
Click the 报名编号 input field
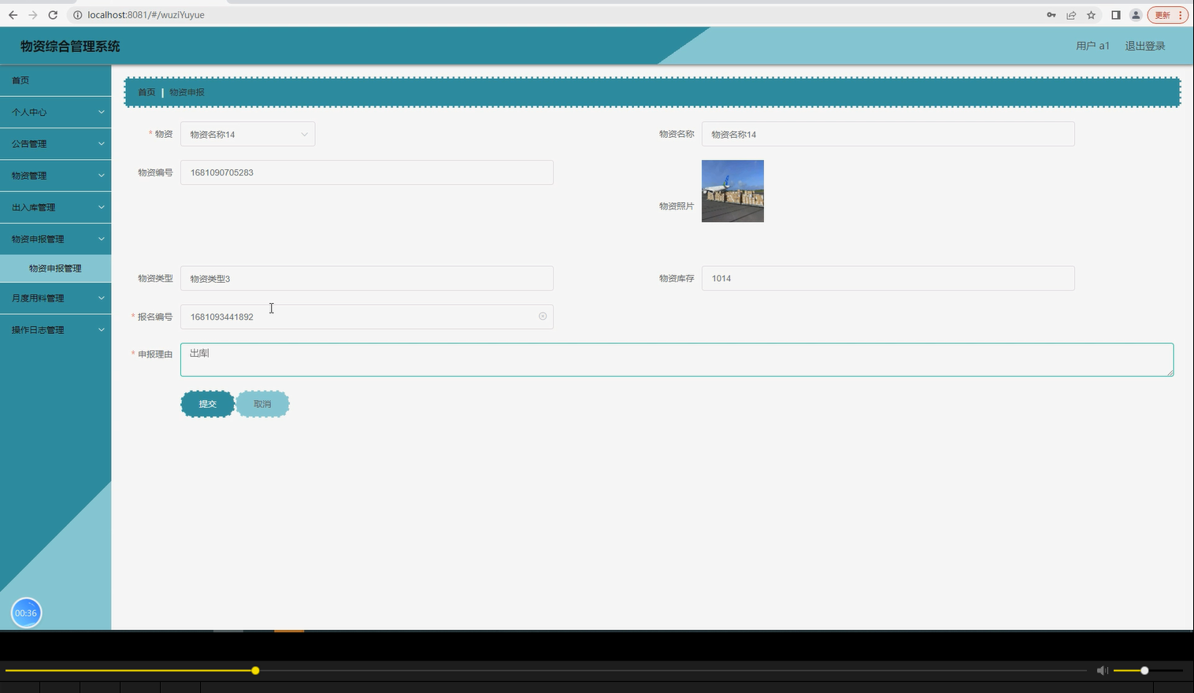point(367,317)
